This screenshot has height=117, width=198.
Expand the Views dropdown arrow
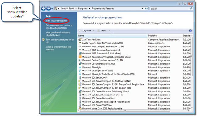[x=109, y=31]
